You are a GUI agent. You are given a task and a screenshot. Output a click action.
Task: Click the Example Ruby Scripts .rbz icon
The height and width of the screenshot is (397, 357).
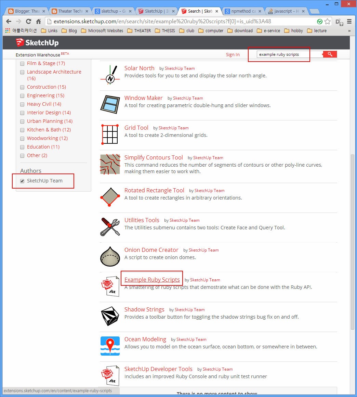[x=110, y=286]
